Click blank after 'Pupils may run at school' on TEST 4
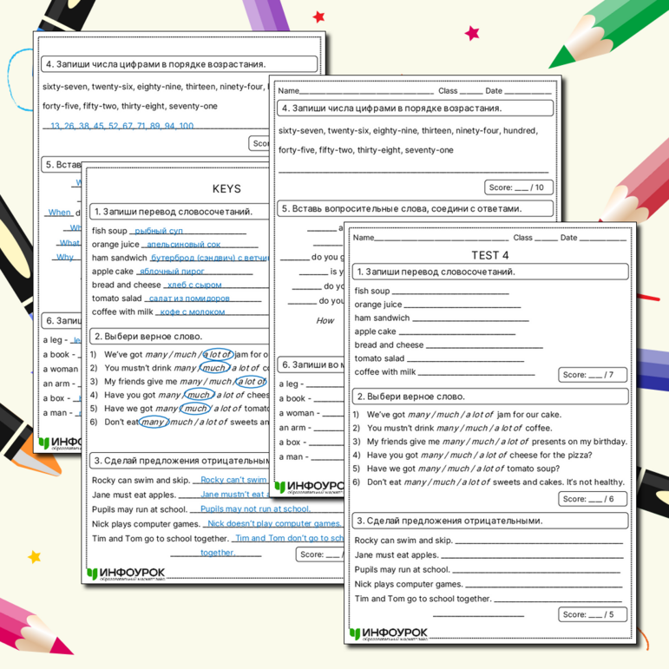 pos(536,571)
